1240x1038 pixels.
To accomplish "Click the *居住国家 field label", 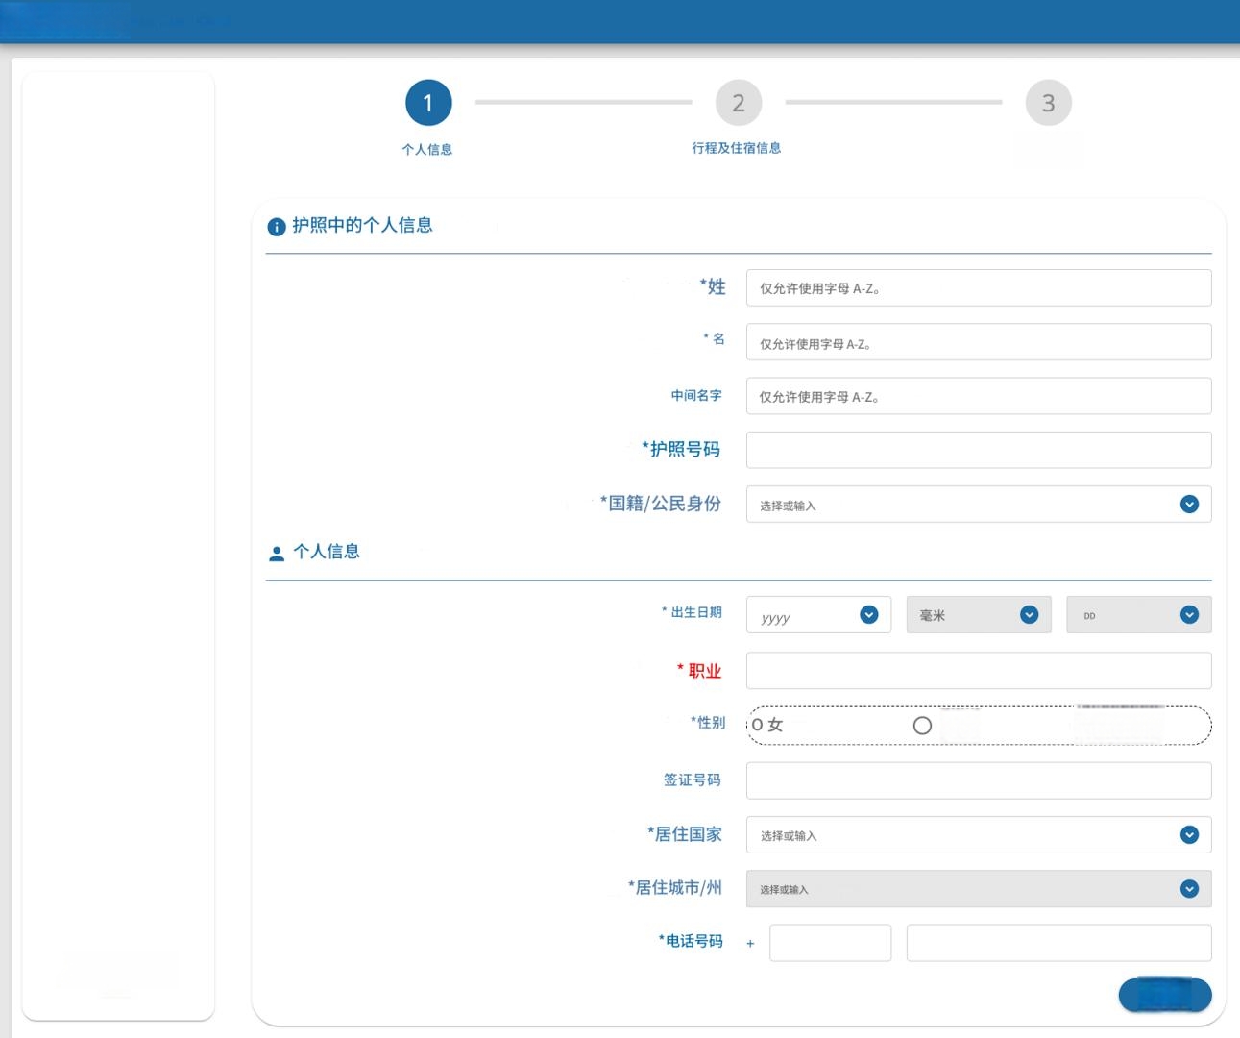I will [685, 834].
